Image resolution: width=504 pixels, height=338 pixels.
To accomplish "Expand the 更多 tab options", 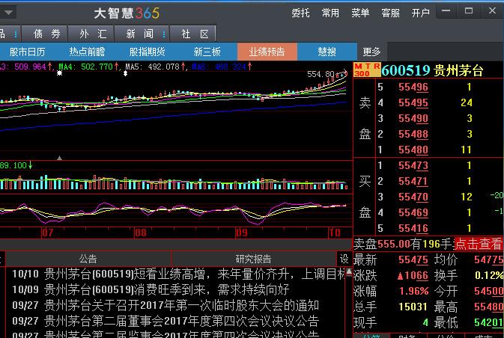I will [371, 52].
